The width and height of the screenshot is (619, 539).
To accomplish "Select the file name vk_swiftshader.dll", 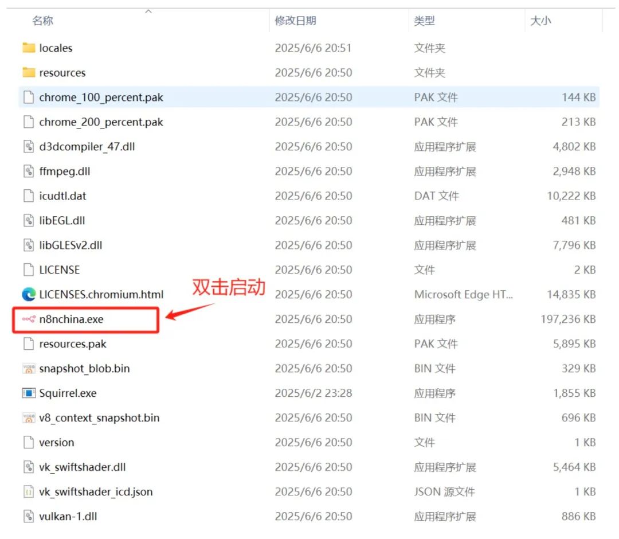I will pos(83,467).
